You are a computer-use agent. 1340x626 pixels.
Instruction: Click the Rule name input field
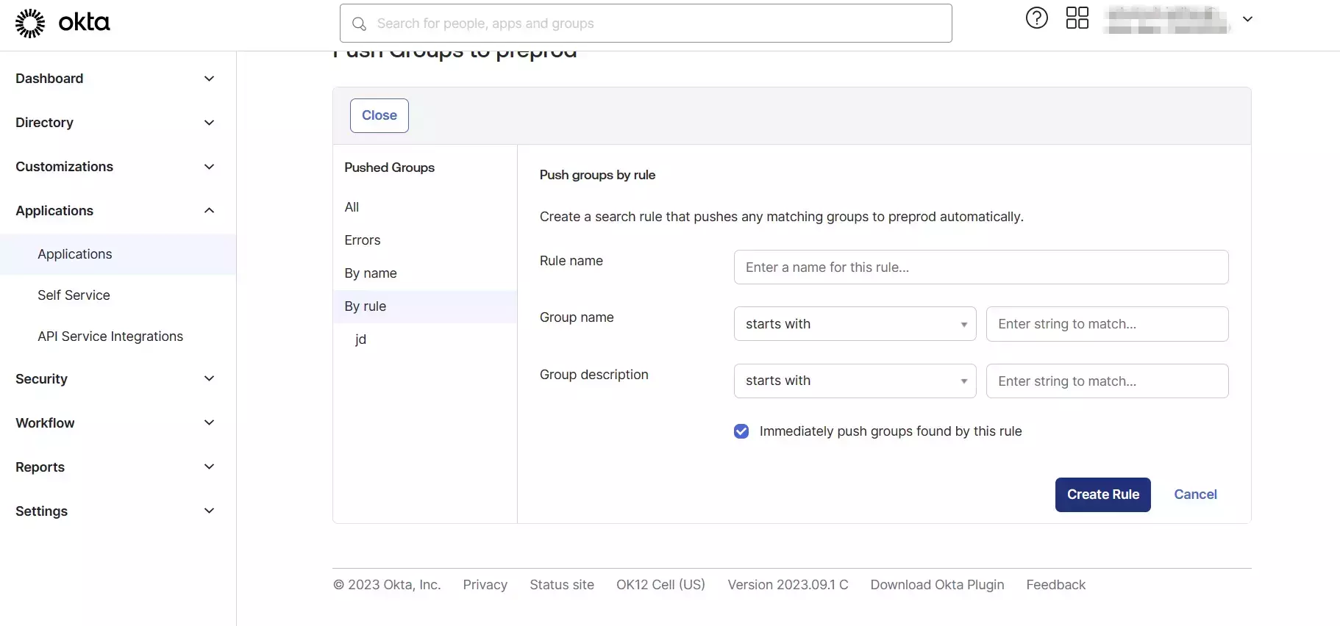pos(980,267)
